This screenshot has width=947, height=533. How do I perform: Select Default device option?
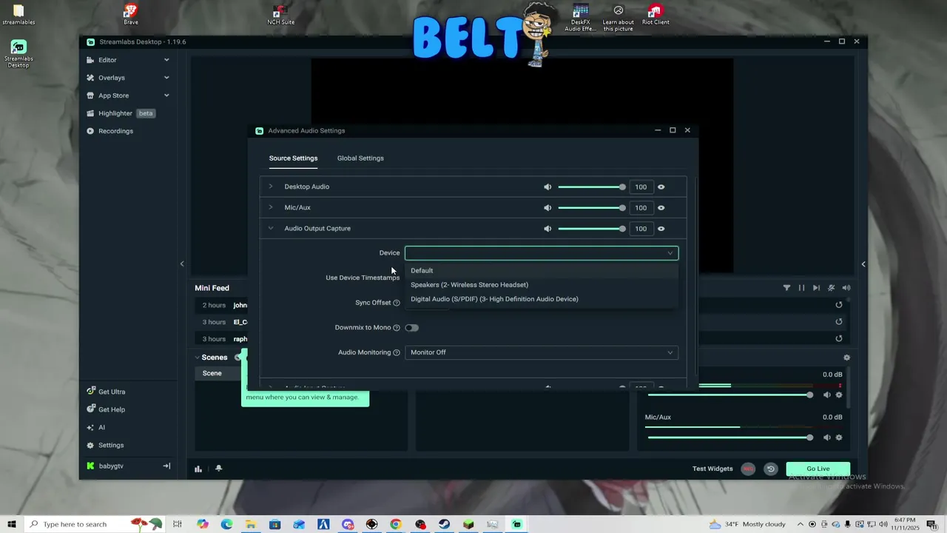point(542,270)
